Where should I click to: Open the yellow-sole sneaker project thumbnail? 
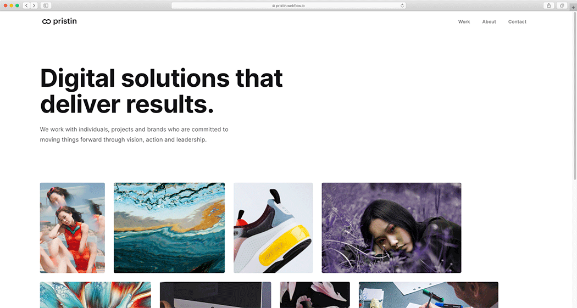[274, 228]
